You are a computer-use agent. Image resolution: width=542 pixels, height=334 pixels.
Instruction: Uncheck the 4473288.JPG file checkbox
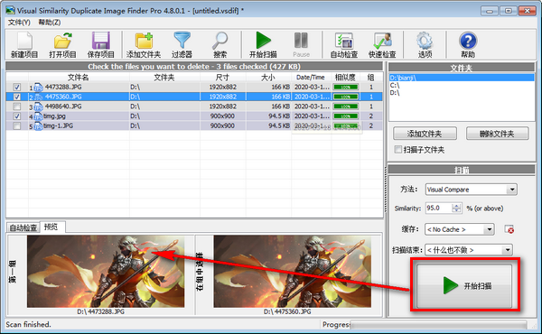click(x=16, y=87)
